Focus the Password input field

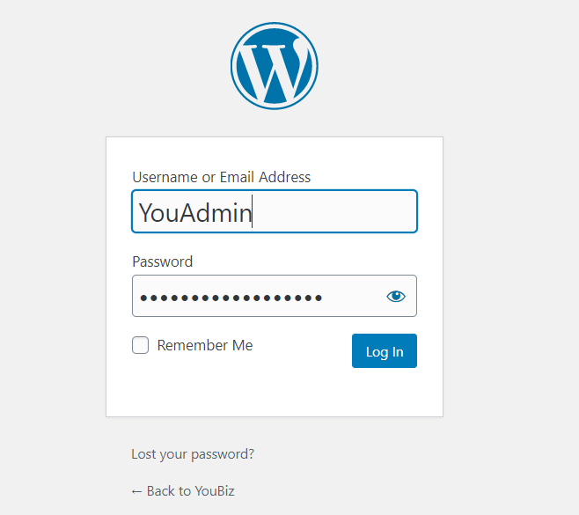(275, 296)
